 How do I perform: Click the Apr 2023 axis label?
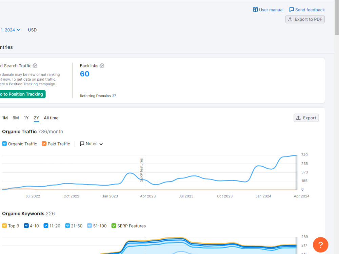point(148,196)
